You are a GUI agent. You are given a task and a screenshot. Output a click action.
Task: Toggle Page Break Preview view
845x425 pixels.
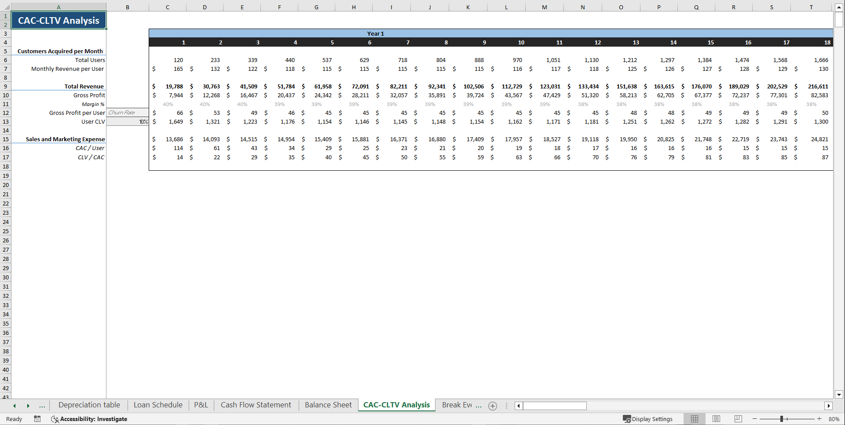point(738,418)
